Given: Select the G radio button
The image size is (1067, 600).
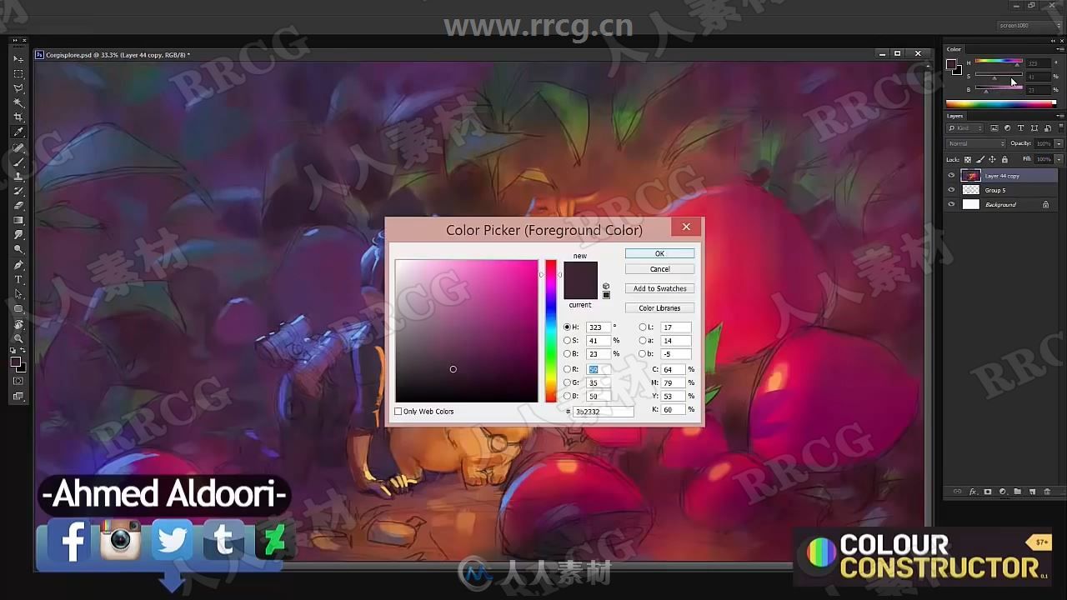Looking at the screenshot, I should click(x=567, y=382).
